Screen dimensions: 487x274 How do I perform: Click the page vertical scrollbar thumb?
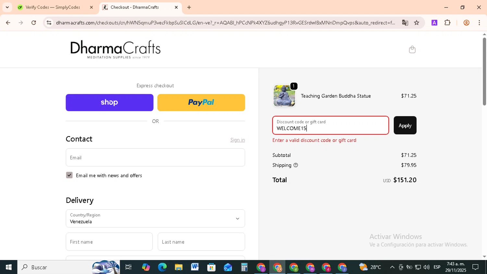[484, 72]
